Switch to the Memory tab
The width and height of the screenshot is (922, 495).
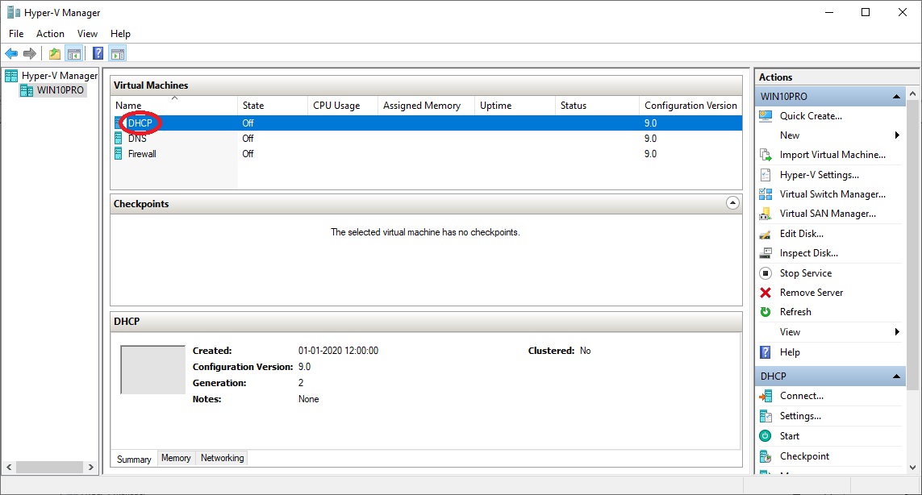[176, 458]
